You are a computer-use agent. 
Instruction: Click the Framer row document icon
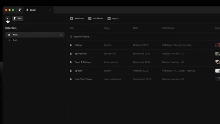click(x=71, y=45)
